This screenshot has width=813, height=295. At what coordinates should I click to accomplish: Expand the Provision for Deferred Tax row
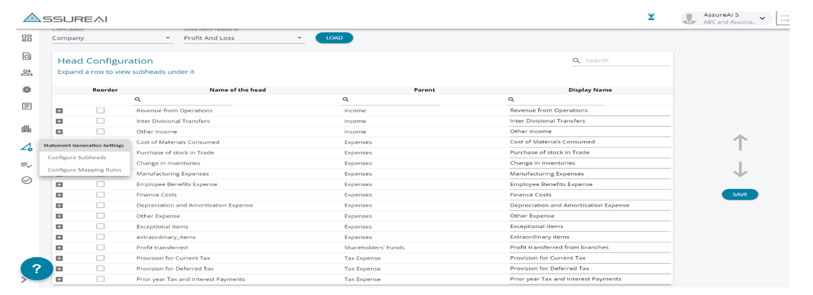pyautogui.click(x=60, y=269)
